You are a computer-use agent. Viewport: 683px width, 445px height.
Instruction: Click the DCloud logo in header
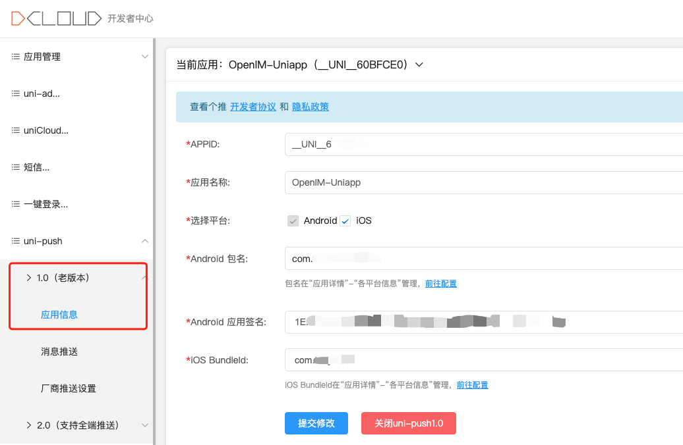point(56,18)
